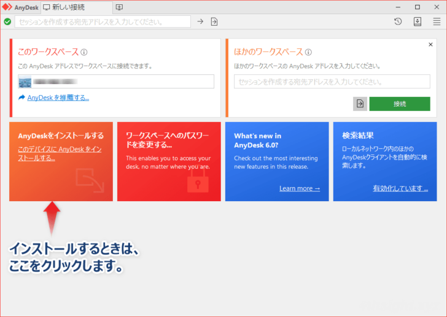The image size is (447, 317).
Task: Click the 検索結果 tile heading
Action: click(358, 136)
